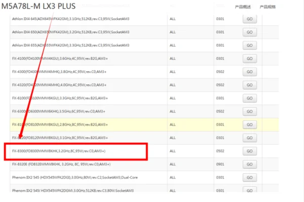Click GO button in FX-4100 row

pyautogui.click(x=250, y=59)
